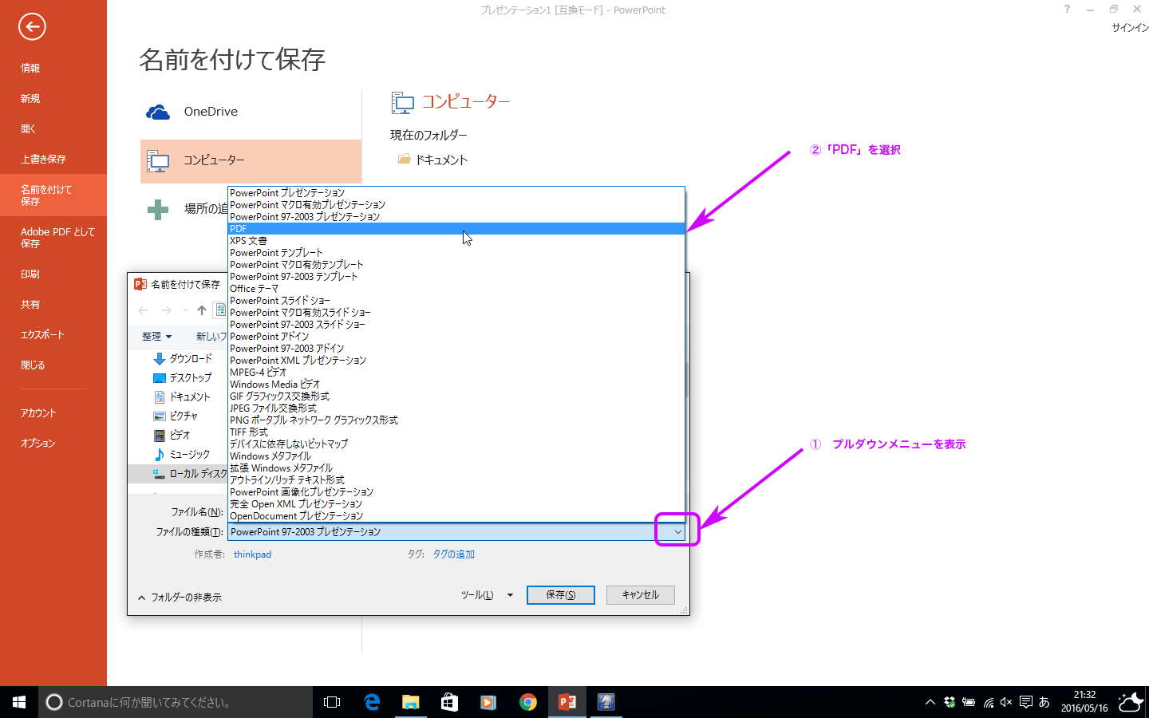Click the up arrow in save dialog
Viewport: 1149px width, 718px height.
pyautogui.click(x=202, y=310)
